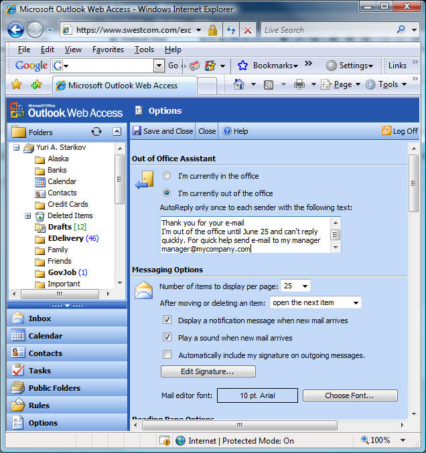Open Public Folders
The height and width of the screenshot is (453, 426).
(x=67, y=387)
